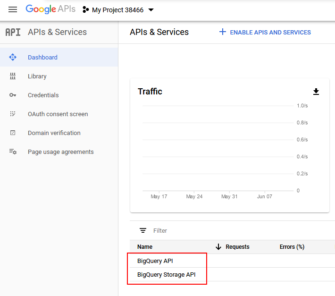Open the BigQuery Storage API link
The image size is (335, 296).
tap(166, 274)
